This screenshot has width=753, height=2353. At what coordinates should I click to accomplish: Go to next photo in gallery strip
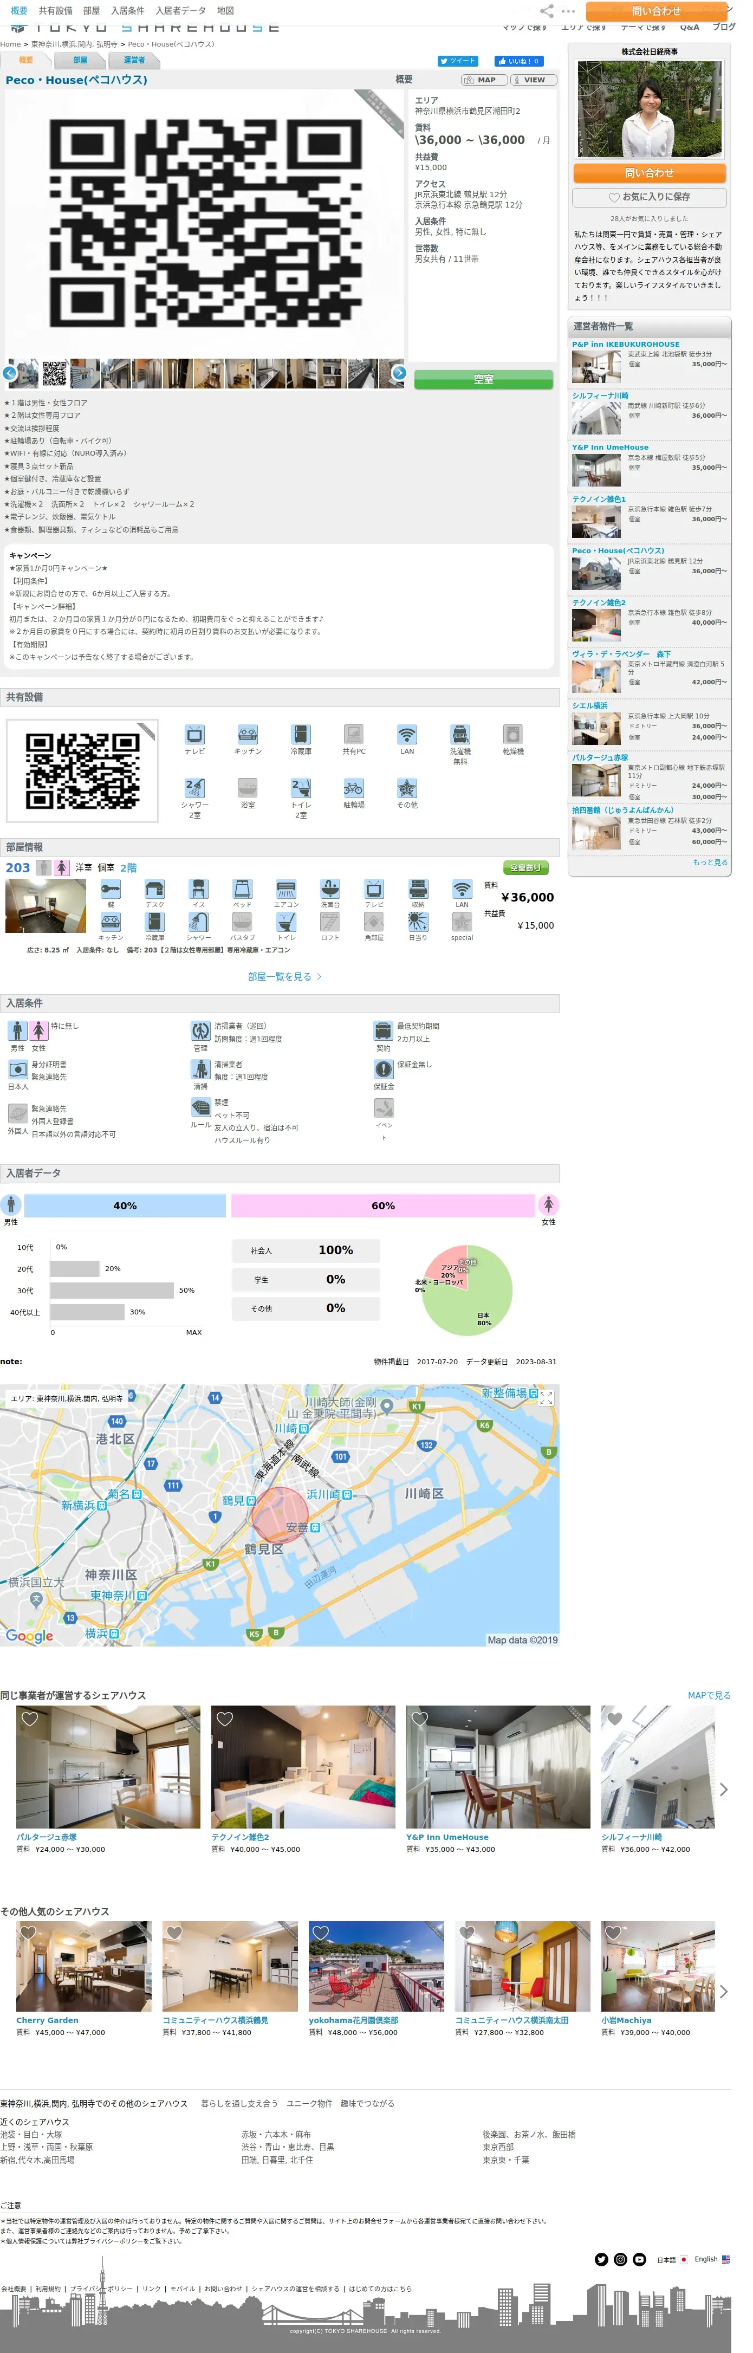point(399,373)
